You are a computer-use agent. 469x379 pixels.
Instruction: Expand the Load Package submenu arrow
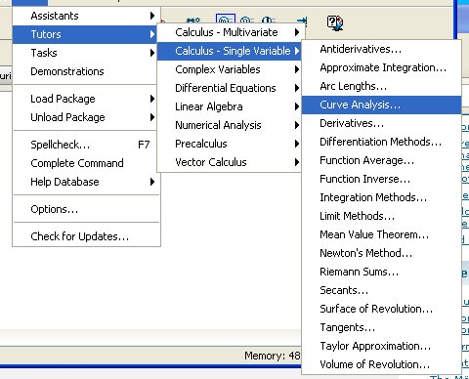(152, 99)
